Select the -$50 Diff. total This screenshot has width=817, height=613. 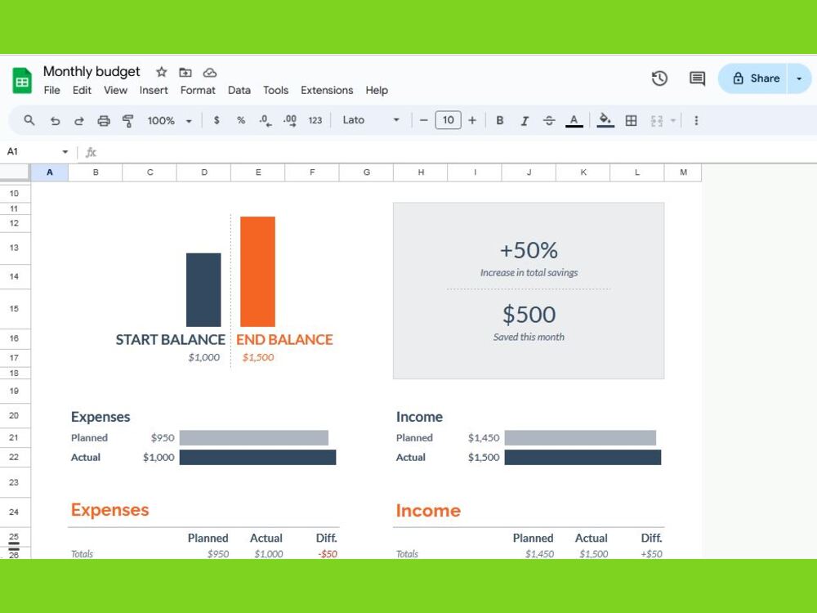328,553
